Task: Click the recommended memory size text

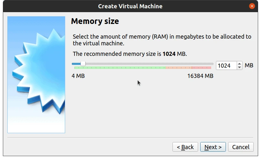Action: pyautogui.click(x=130, y=54)
